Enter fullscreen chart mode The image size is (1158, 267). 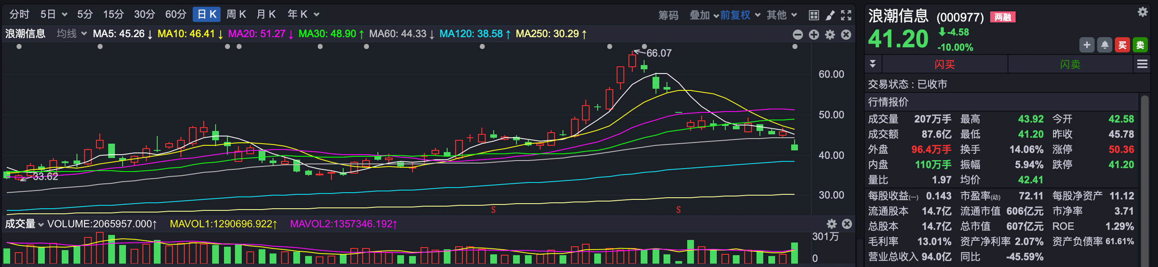pyautogui.click(x=846, y=15)
